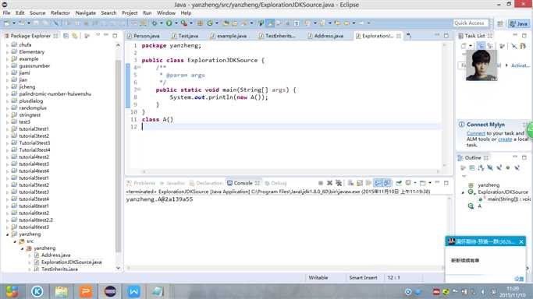This screenshot has height=299, width=533.
Task: Open the Open Perspective icon near Quick Access
Action: (x=500, y=23)
